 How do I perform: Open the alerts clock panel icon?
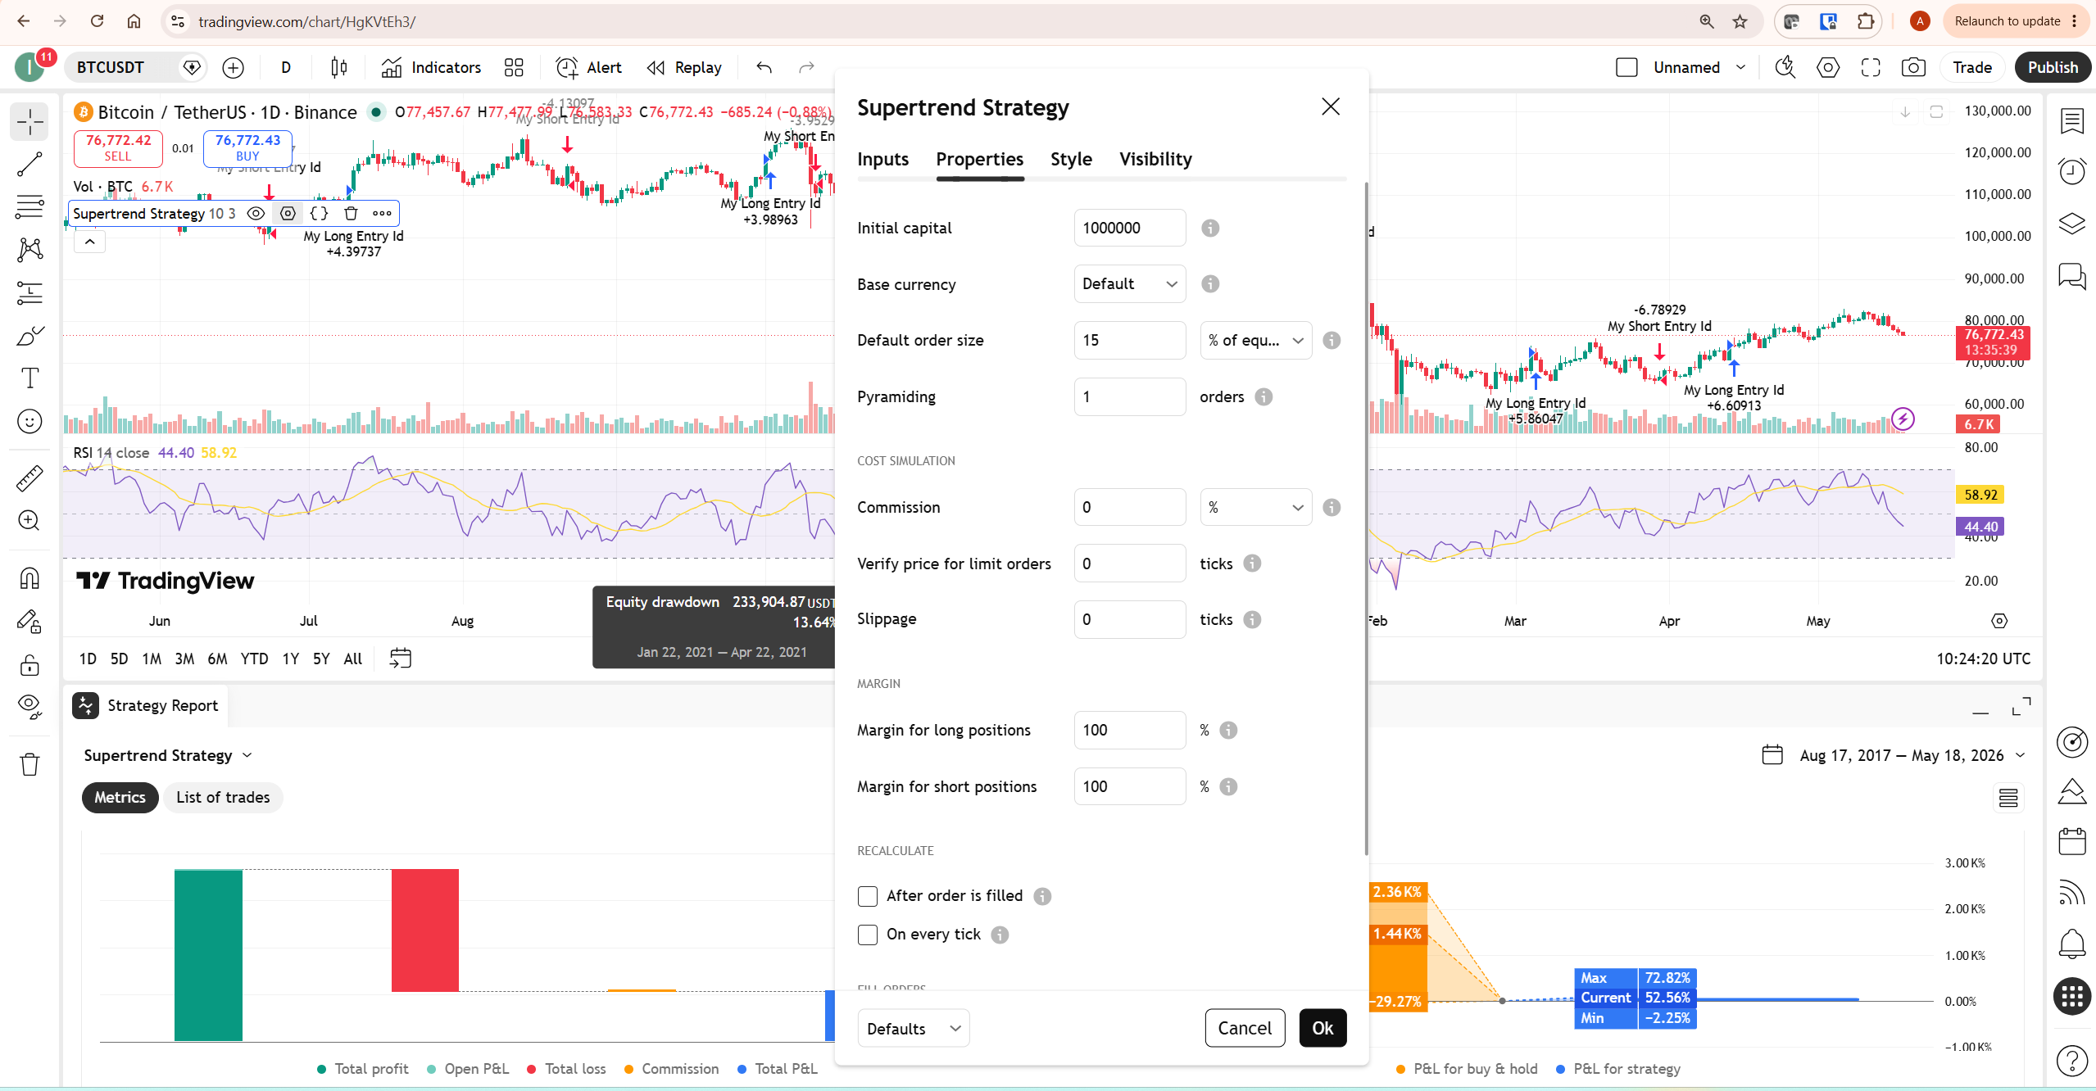point(2072,171)
